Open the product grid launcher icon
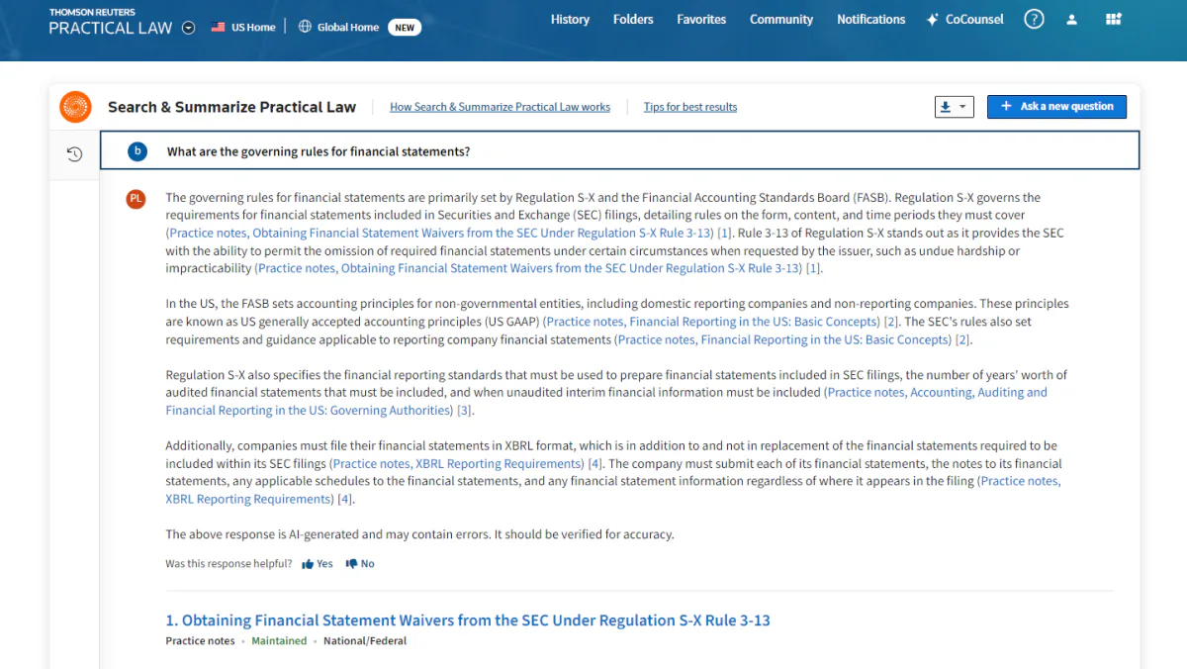Screen dimensions: 1187x669 1113,19
